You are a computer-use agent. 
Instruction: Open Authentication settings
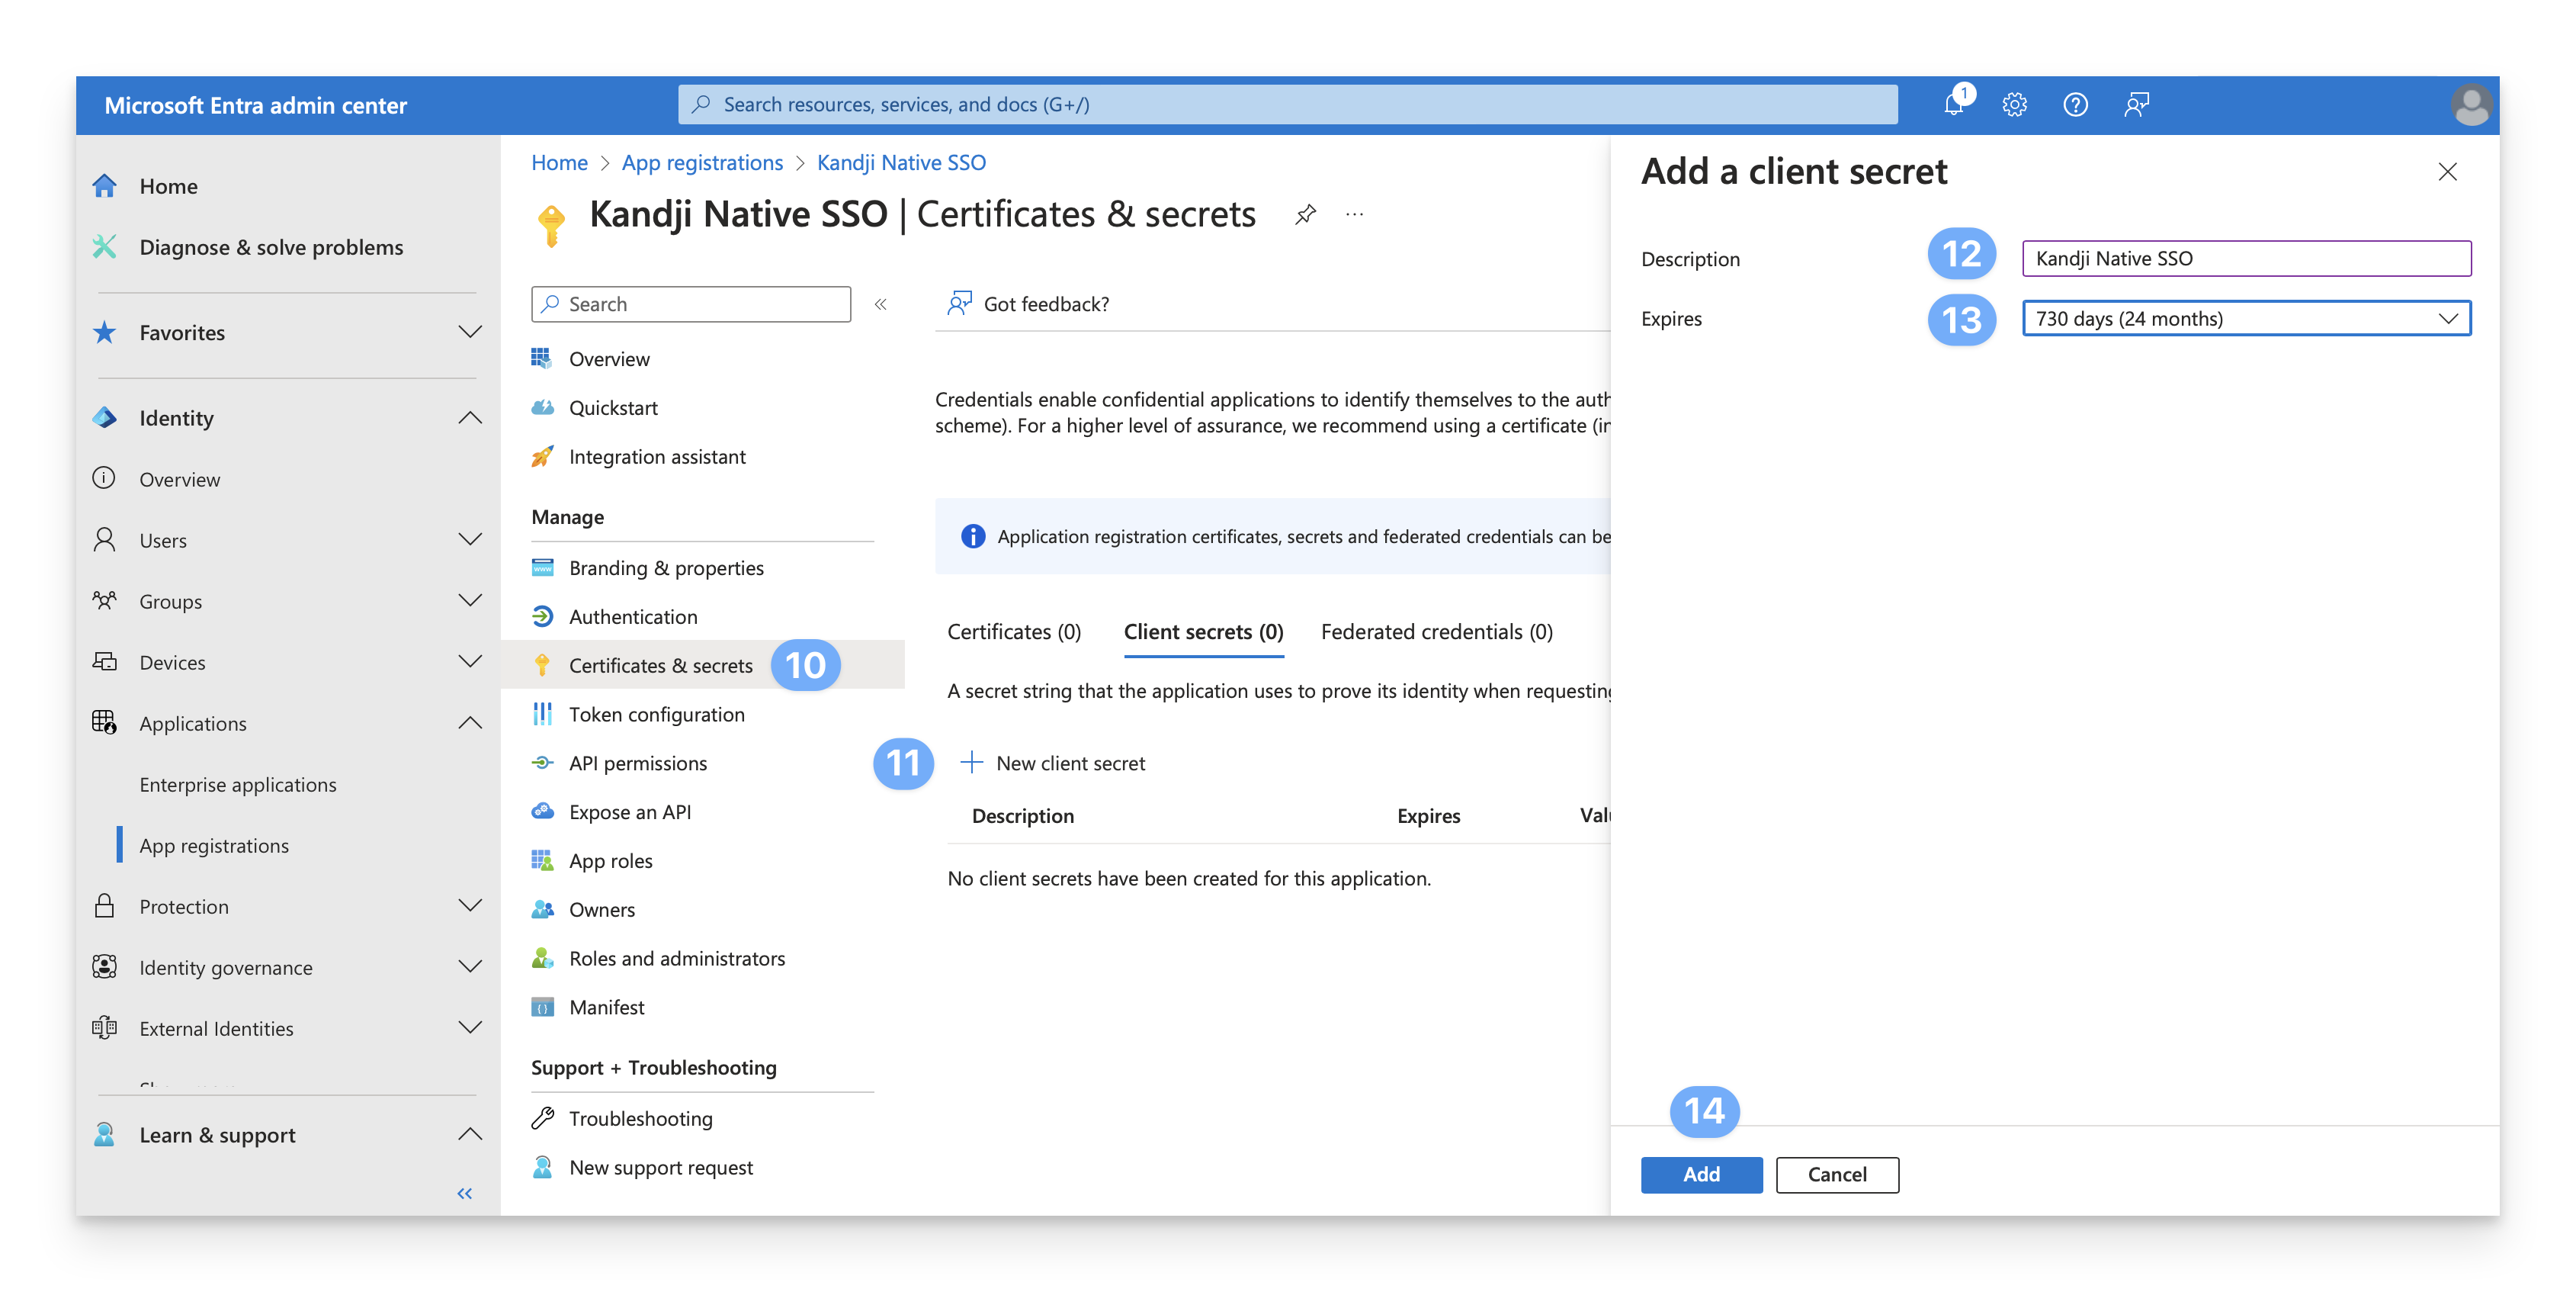(x=633, y=616)
